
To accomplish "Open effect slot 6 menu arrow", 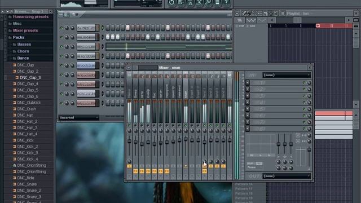I will [x=248, y=115].
